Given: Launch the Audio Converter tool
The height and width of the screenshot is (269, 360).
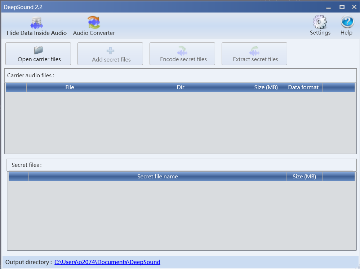Looking at the screenshot, I should (x=94, y=26).
